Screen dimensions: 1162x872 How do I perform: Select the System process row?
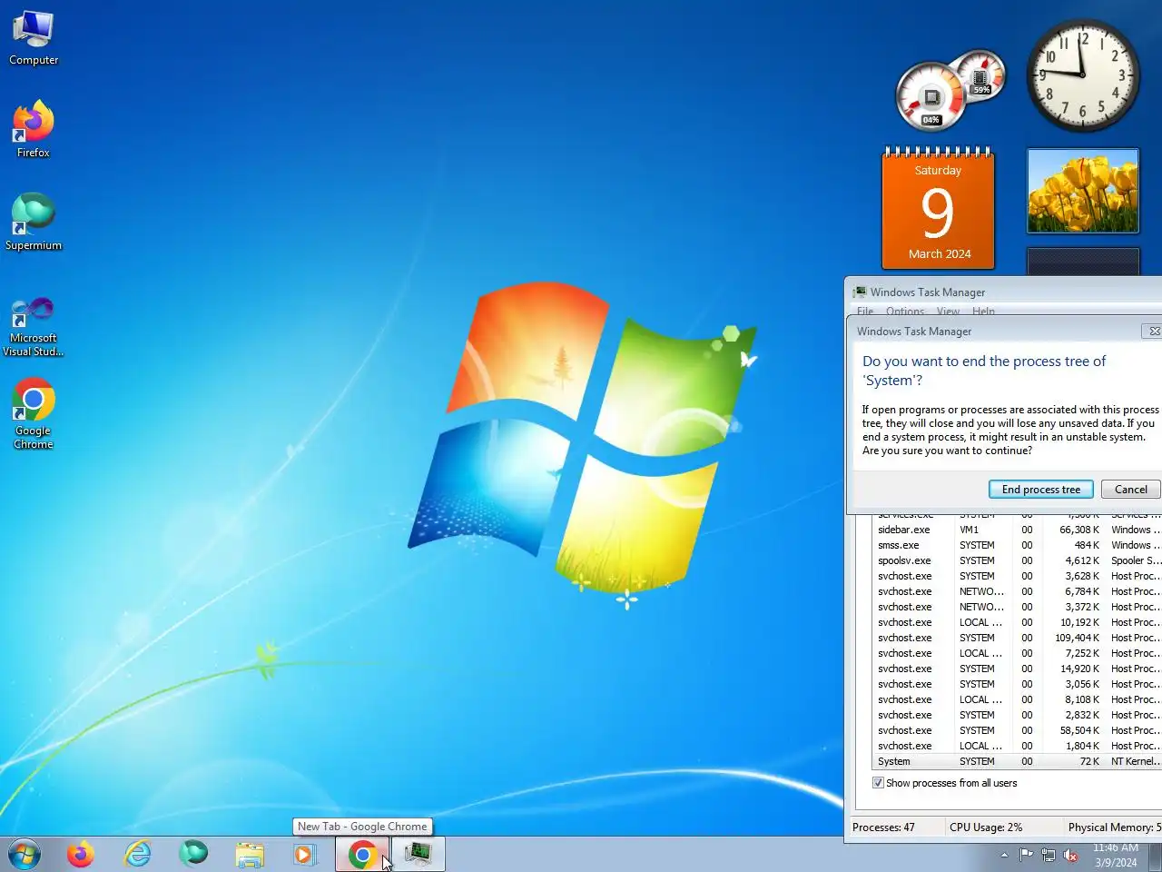[1017, 761]
